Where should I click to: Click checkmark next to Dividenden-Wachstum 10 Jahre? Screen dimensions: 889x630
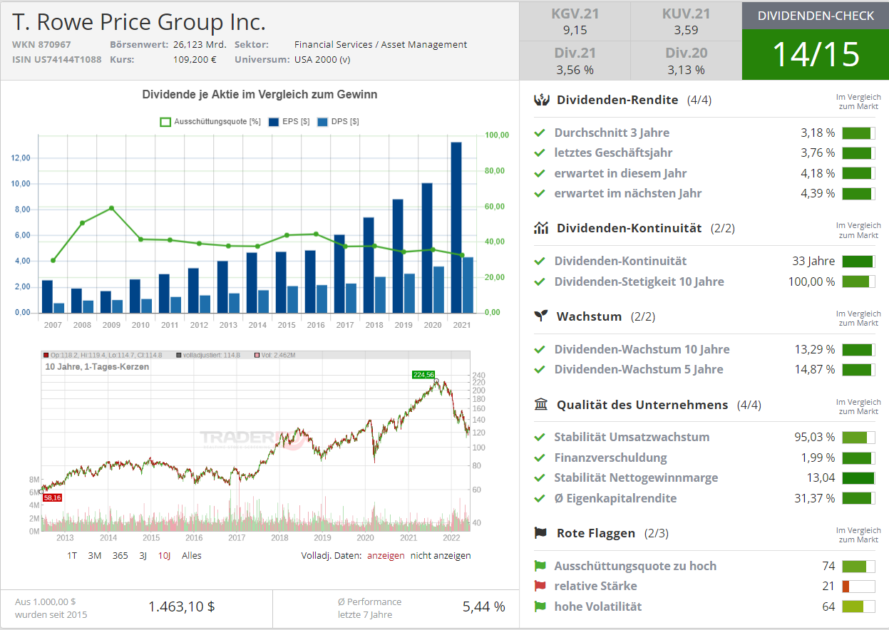(540, 349)
